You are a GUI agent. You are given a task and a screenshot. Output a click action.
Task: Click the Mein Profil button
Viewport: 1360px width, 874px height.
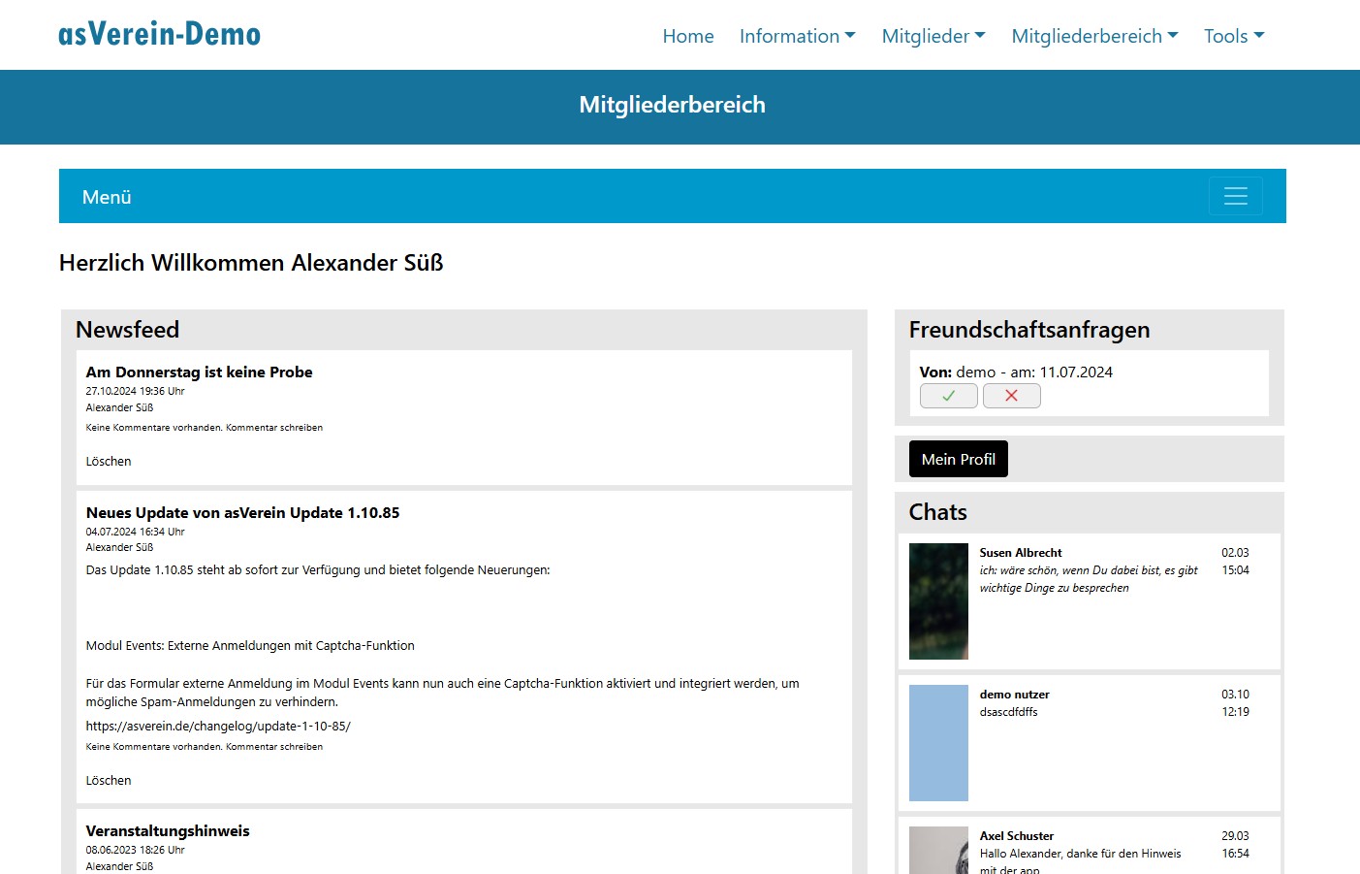(958, 459)
